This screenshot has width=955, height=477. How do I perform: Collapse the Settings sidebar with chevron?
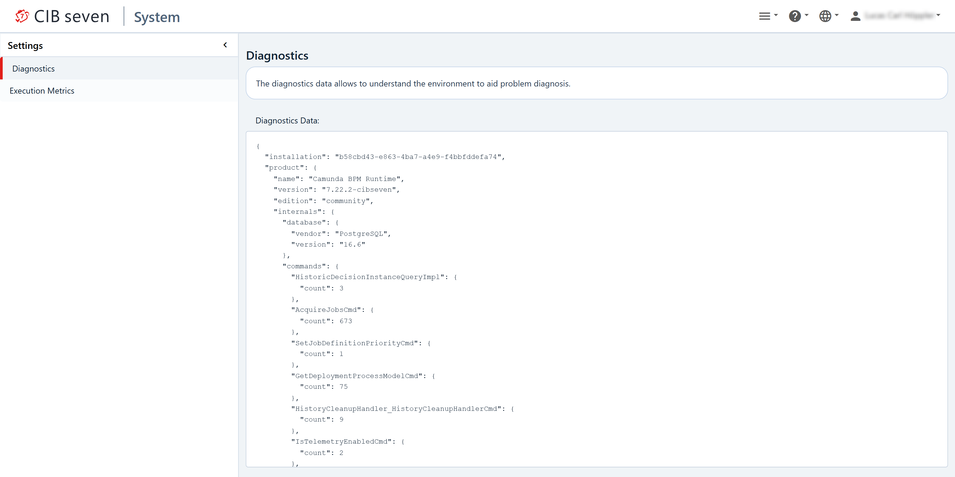tap(225, 45)
